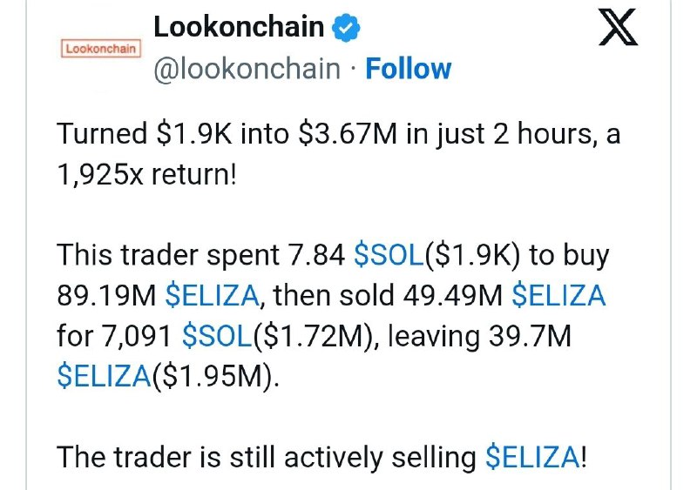Click the blue verified badge
Screen dimensions: 697x490
pyautogui.click(x=346, y=28)
